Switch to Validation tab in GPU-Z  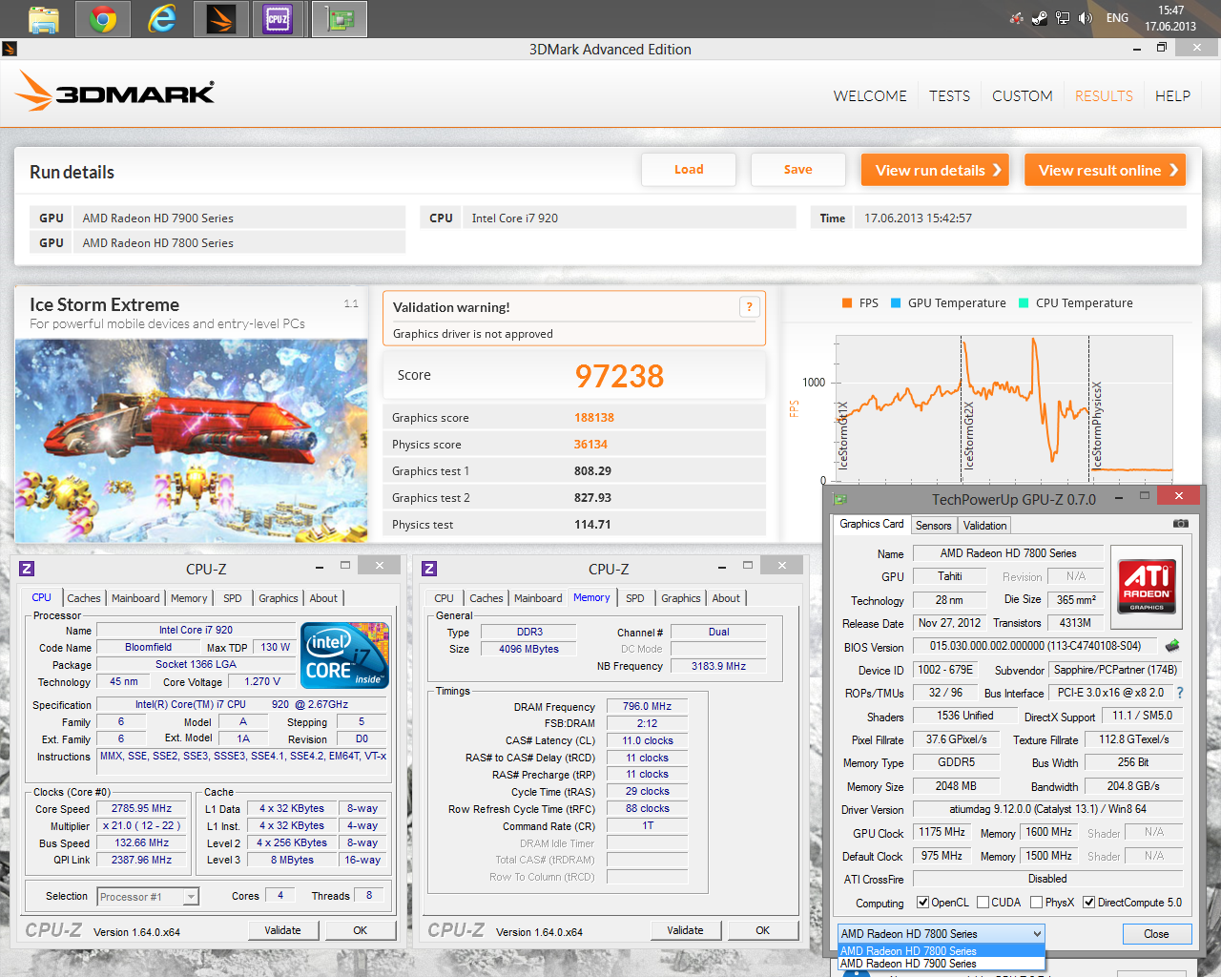click(984, 526)
